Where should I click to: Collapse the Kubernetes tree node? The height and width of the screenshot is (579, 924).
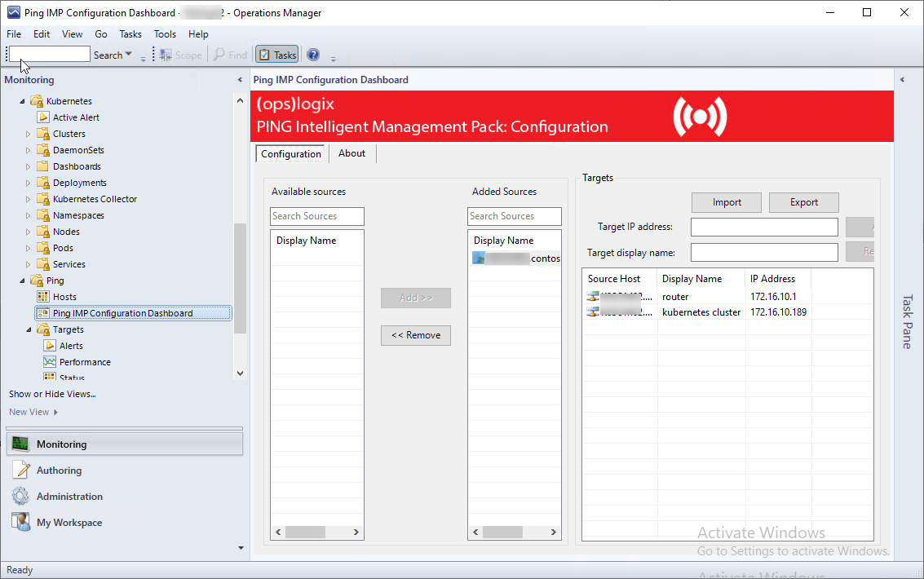tap(22, 101)
